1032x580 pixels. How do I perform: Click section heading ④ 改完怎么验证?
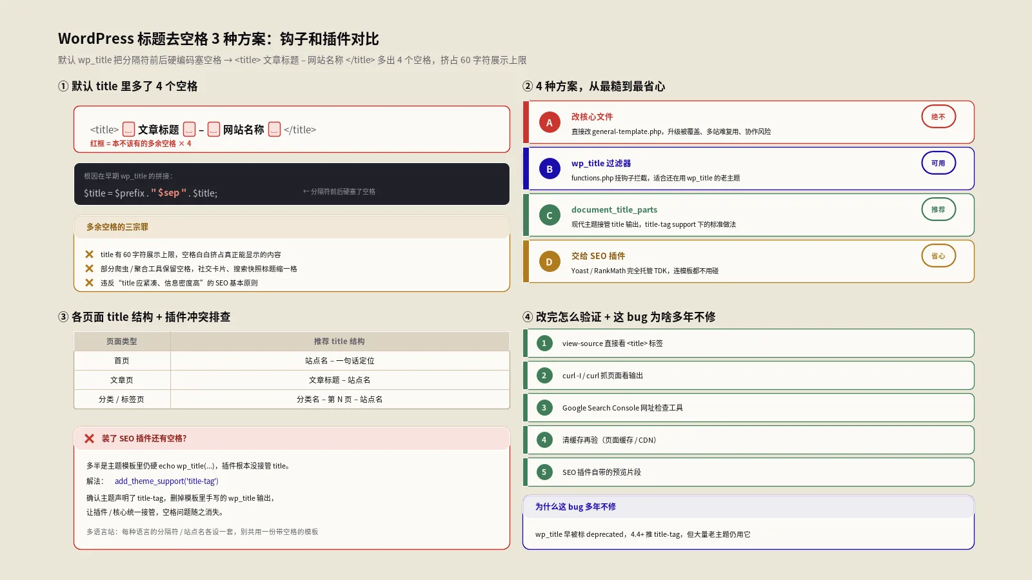619,317
